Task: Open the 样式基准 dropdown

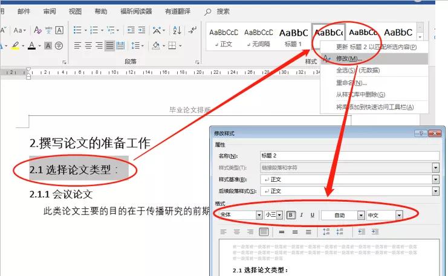Action: point(435,179)
